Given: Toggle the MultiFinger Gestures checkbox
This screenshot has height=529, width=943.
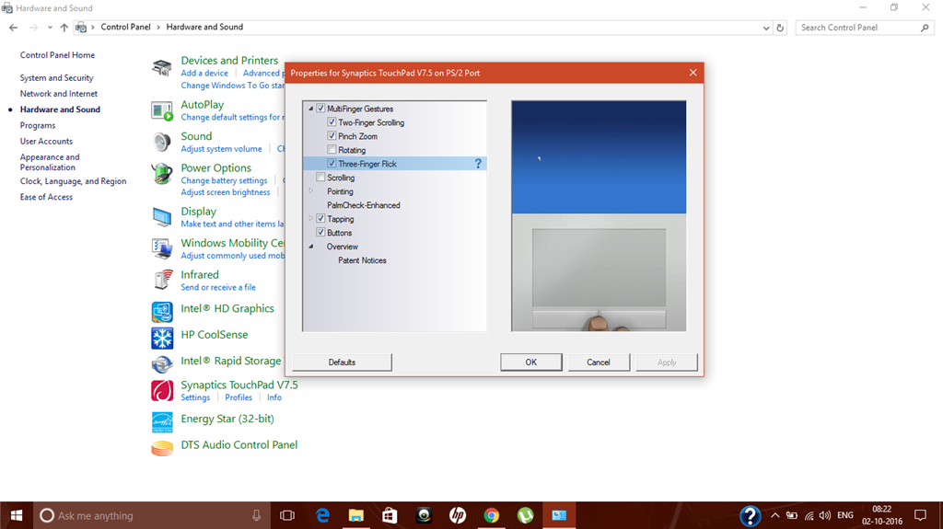Looking at the screenshot, I should (x=320, y=109).
